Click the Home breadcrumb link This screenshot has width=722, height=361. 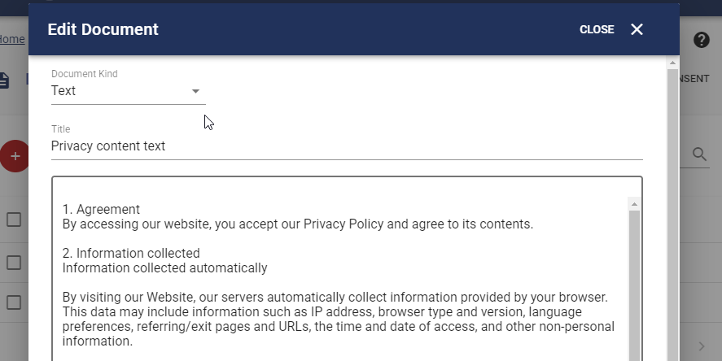pyautogui.click(x=12, y=39)
